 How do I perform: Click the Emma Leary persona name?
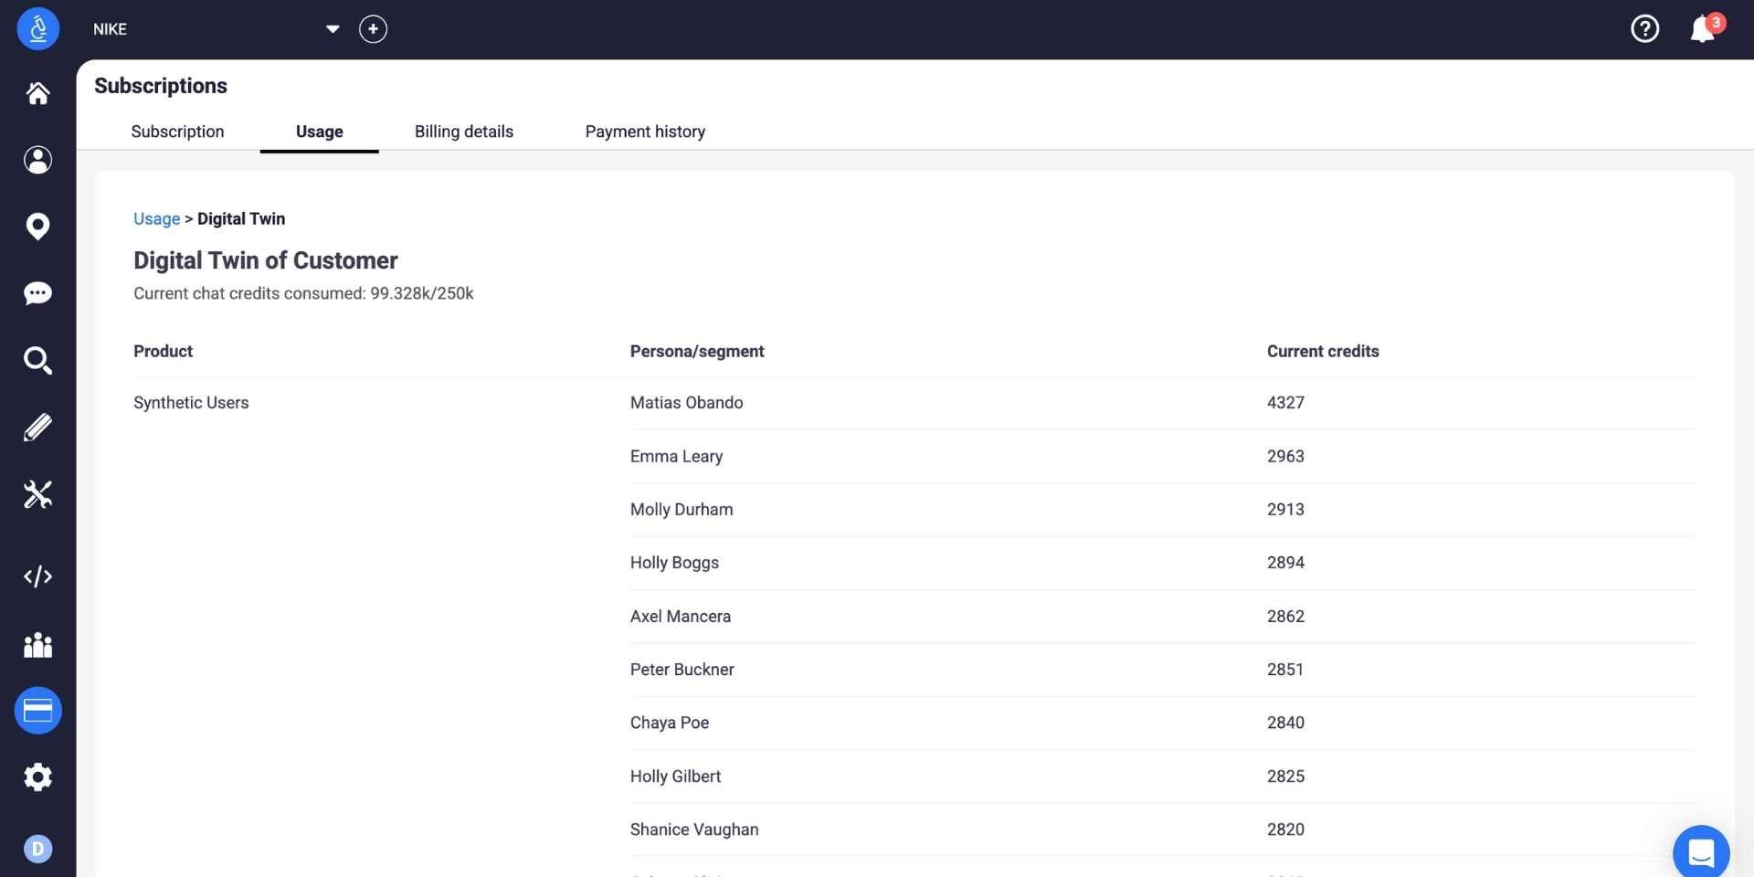tap(676, 456)
